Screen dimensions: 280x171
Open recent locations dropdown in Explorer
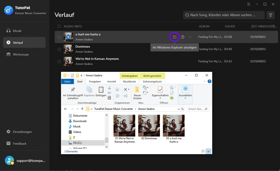pos(78,109)
